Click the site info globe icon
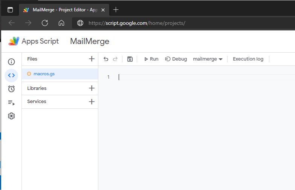 click(80, 23)
